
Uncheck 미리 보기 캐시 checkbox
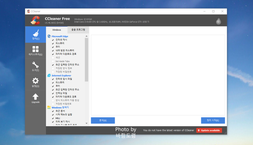click(53, 122)
